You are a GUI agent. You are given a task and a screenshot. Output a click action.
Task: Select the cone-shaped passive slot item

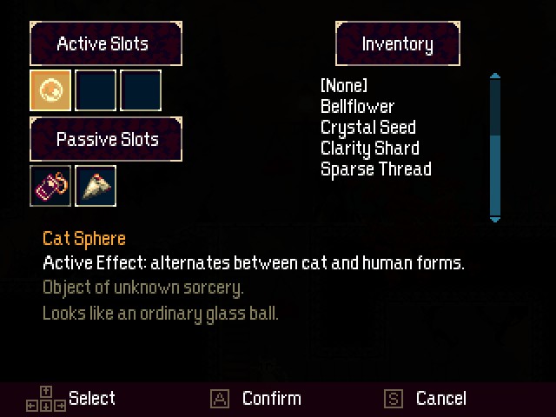(96, 186)
